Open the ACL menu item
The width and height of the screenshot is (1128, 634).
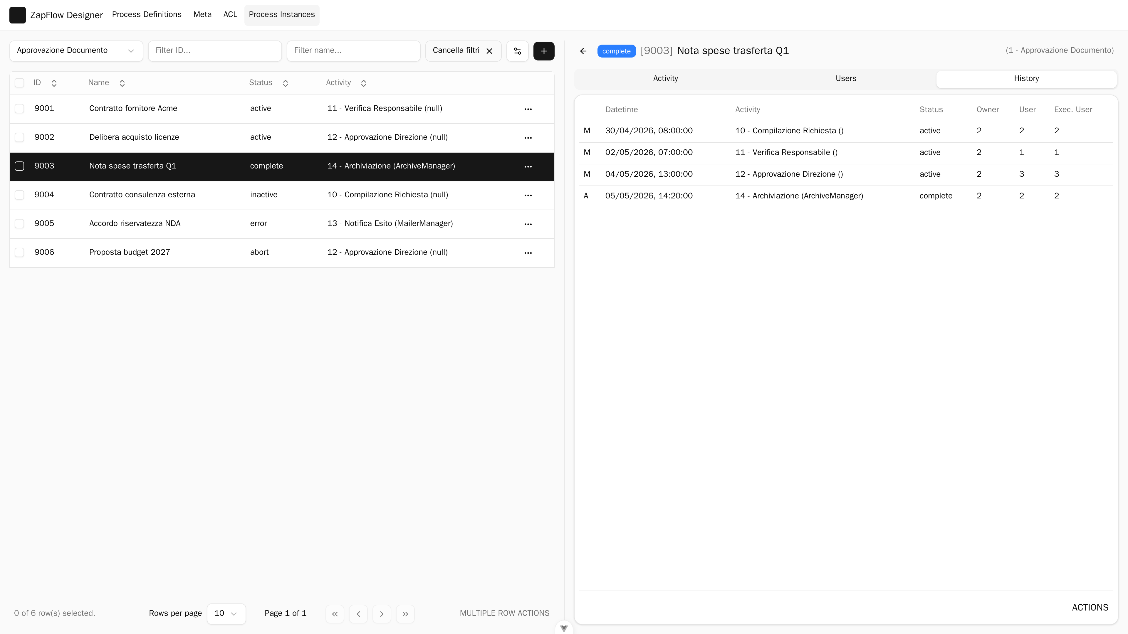pyautogui.click(x=230, y=14)
